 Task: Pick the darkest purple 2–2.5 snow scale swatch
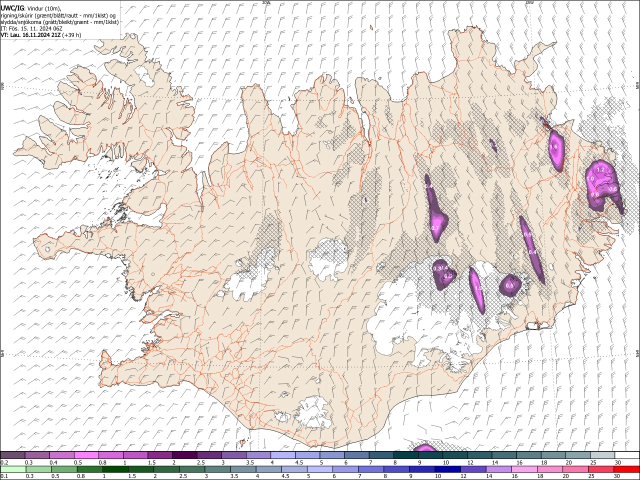[184, 455]
